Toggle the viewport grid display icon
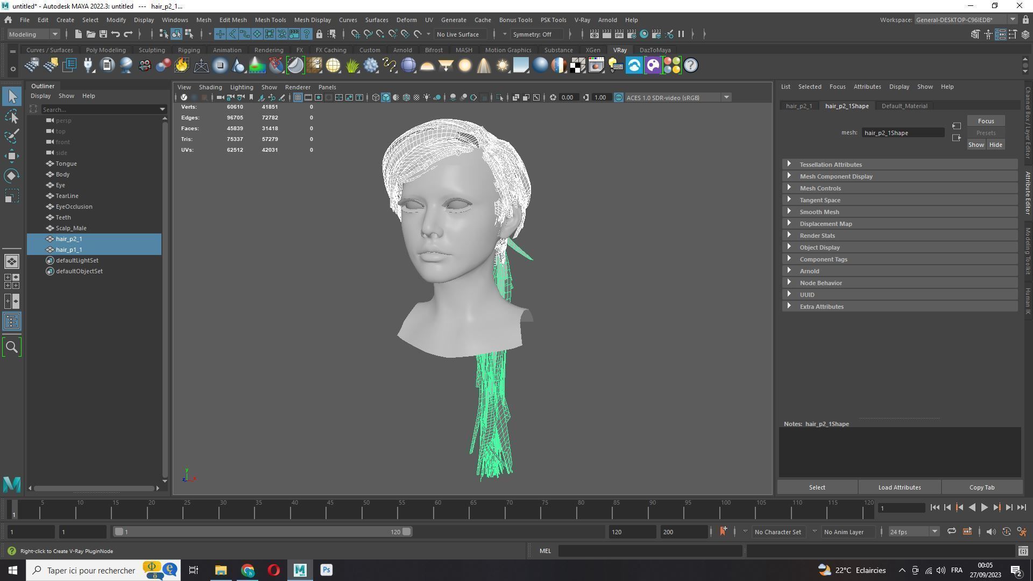This screenshot has height=581, width=1033. tap(298, 97)
